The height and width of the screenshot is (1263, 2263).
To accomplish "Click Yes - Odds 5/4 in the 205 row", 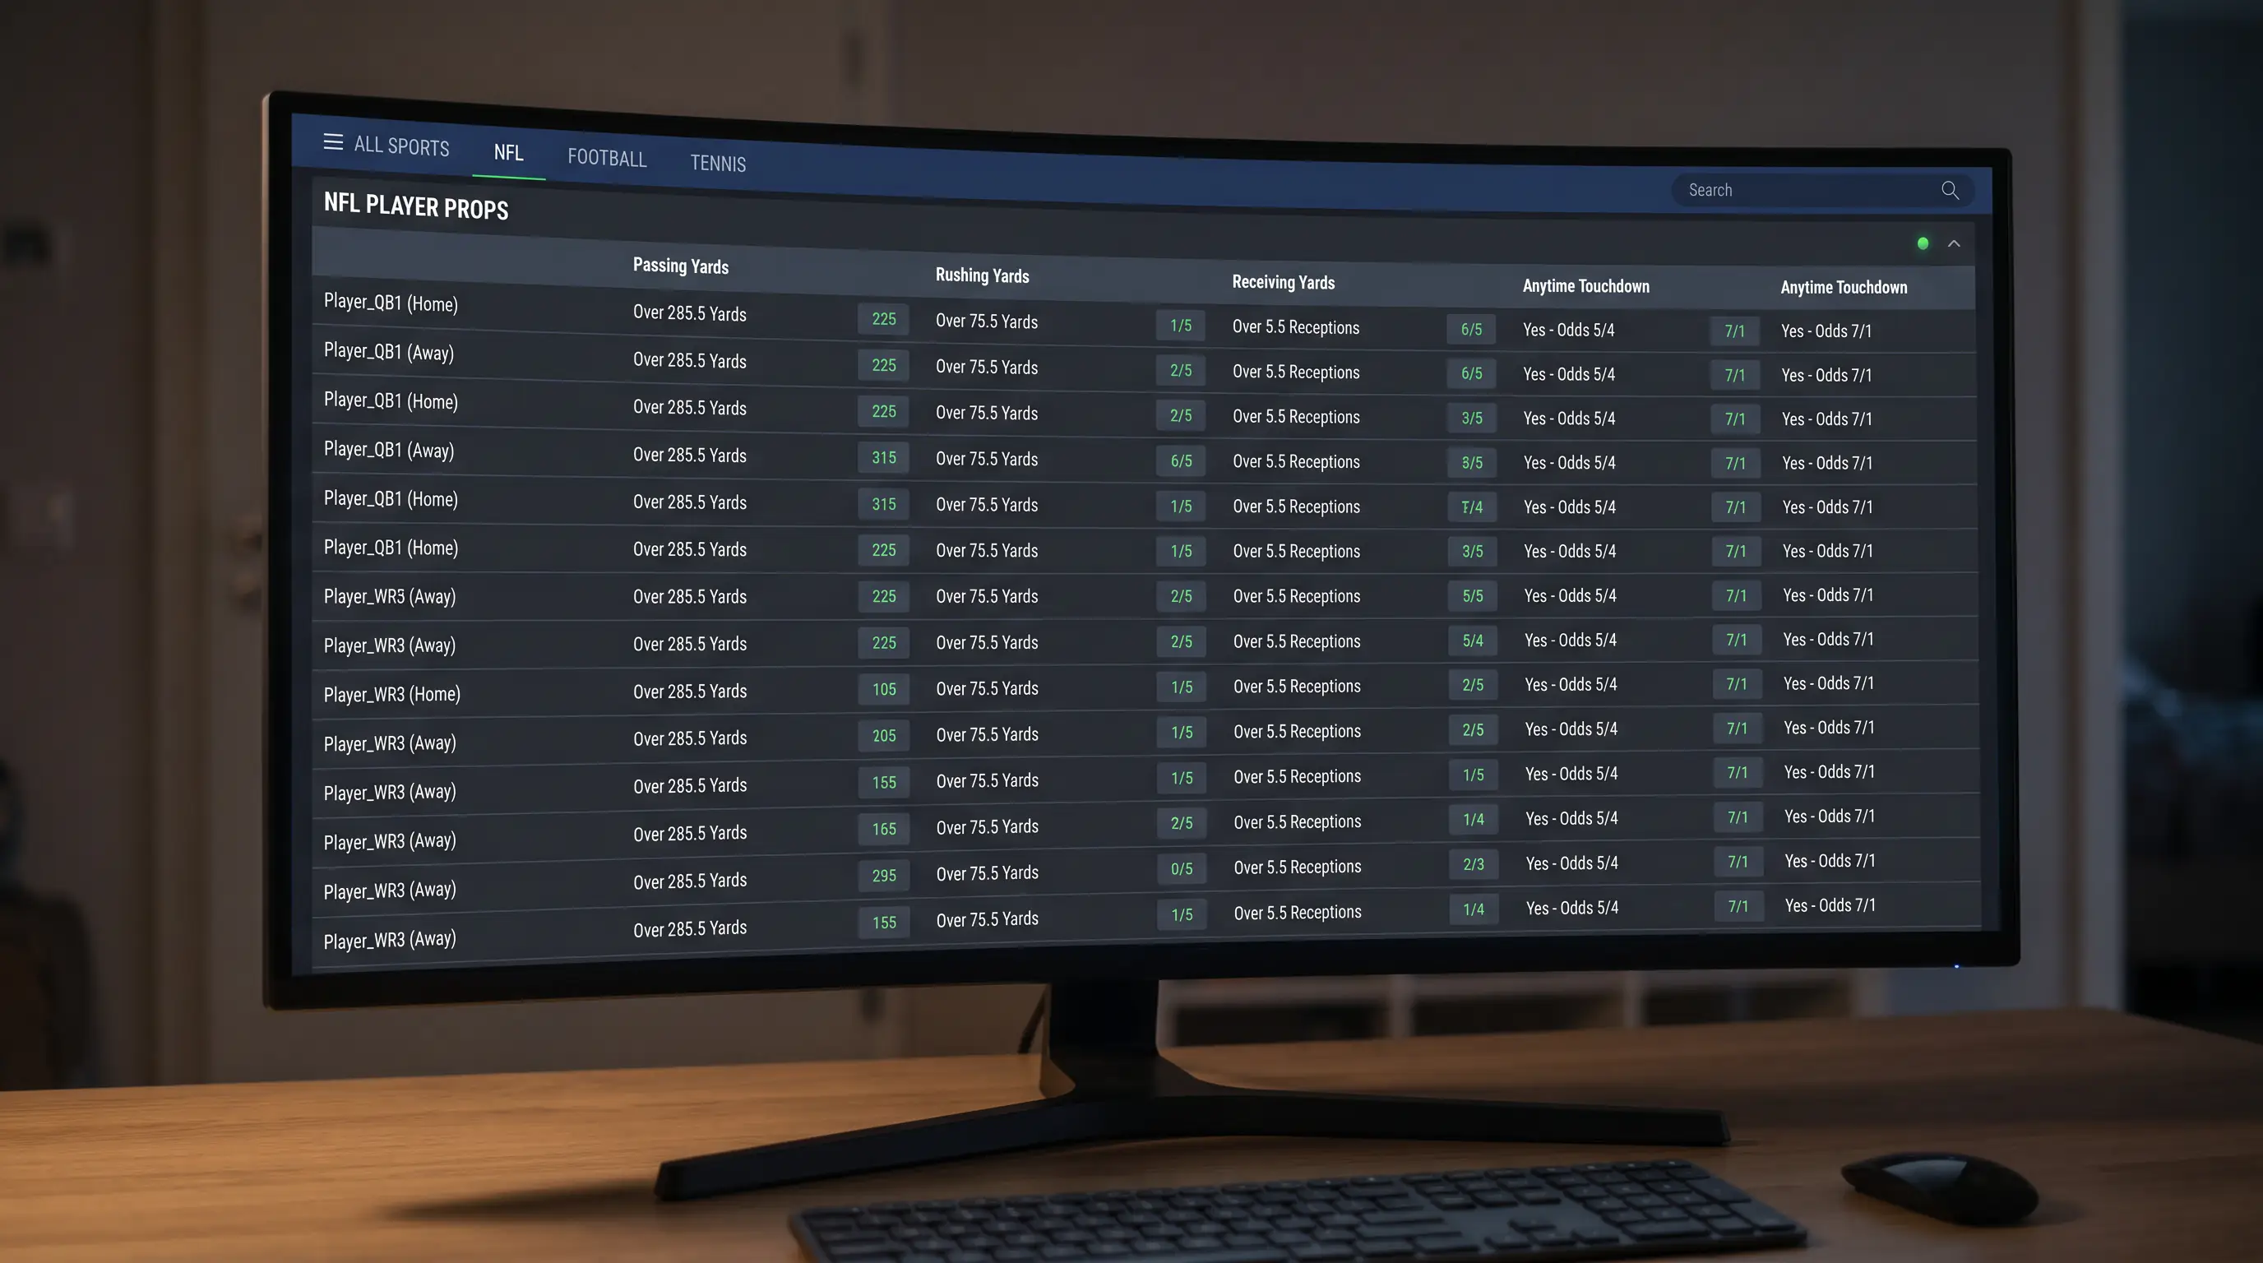I will click(1571, 729).
